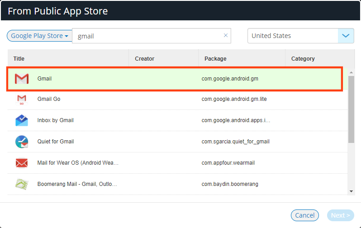Click the Boomerang Mail app icon

(22, 184)
